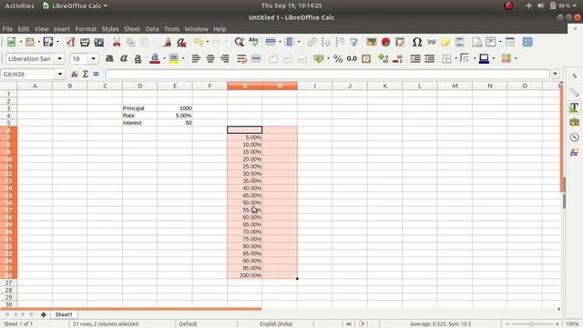Click the equals Function icon
Viewport: 583px width, 328px height.
96,74
